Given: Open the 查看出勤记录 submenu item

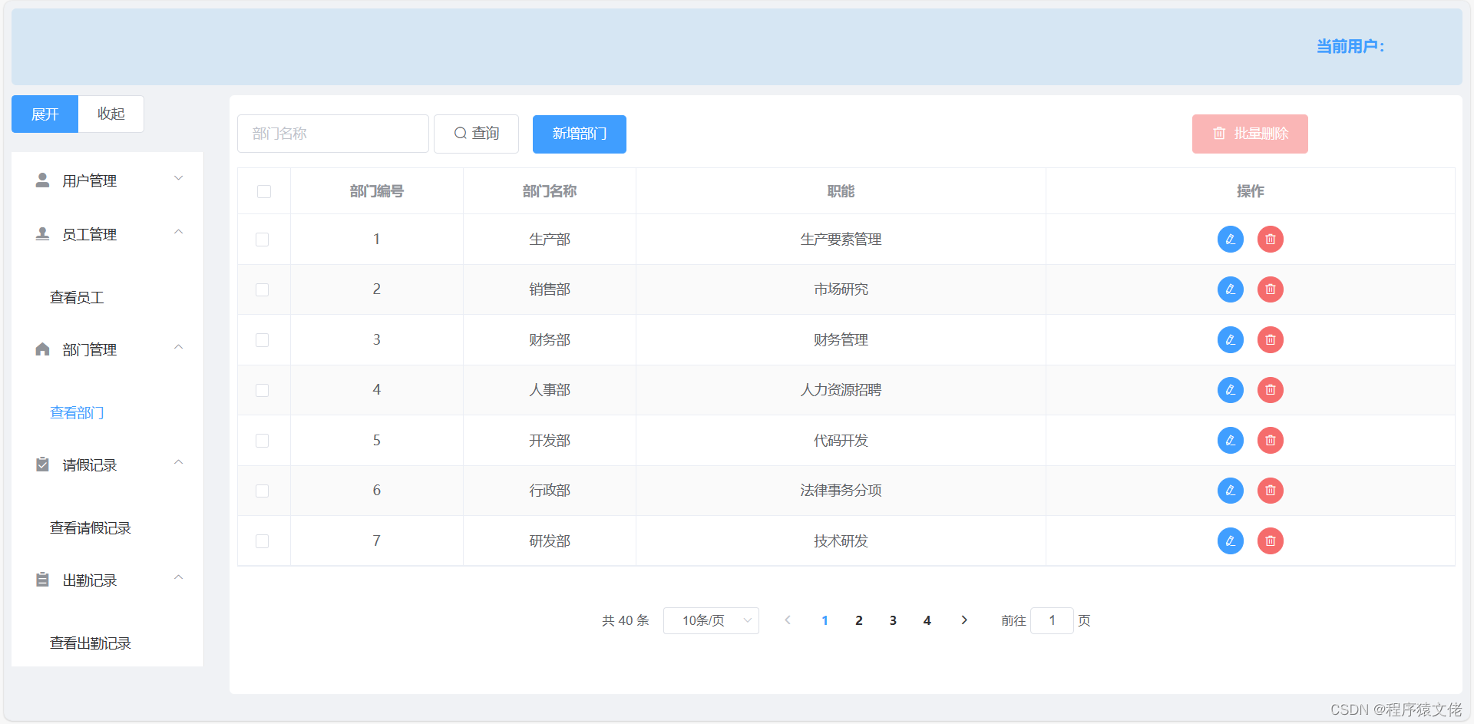Looking at the screenshot, I should (91, 643).
